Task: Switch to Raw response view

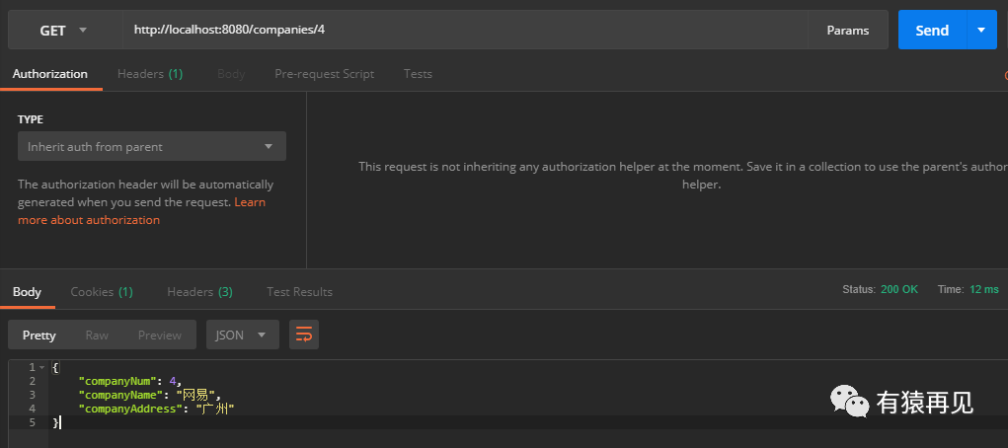Action: [x=97, y=336]
